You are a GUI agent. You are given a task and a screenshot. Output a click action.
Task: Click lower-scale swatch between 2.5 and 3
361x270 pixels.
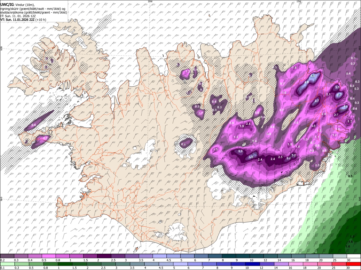click(x=108, y=264)
